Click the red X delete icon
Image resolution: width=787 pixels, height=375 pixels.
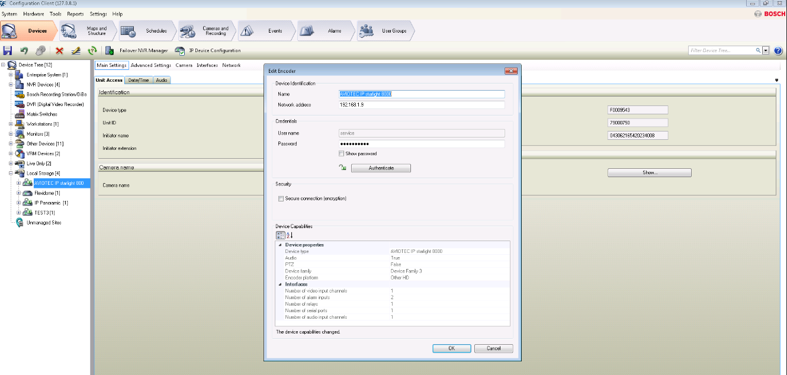tap(59, 51)
